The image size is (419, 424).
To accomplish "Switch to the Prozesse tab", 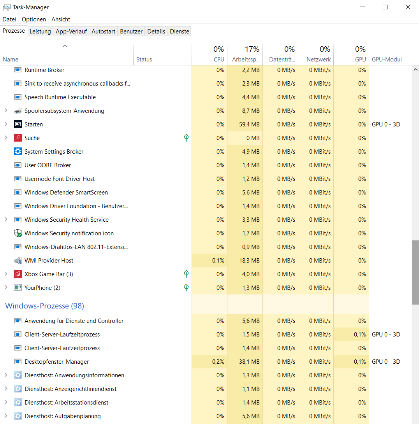I will point(14,31).
